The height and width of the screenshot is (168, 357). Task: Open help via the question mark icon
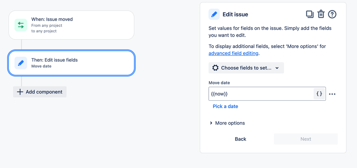(x=332, y=14)
